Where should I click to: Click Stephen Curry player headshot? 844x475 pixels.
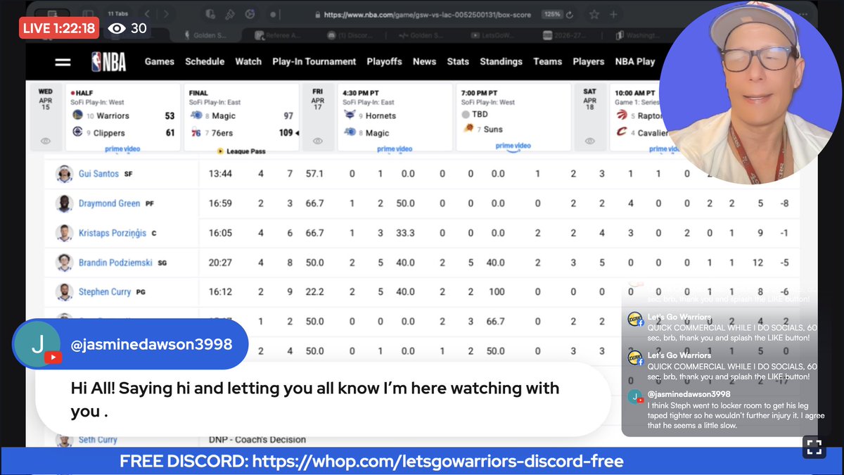[x=65, y=291]
